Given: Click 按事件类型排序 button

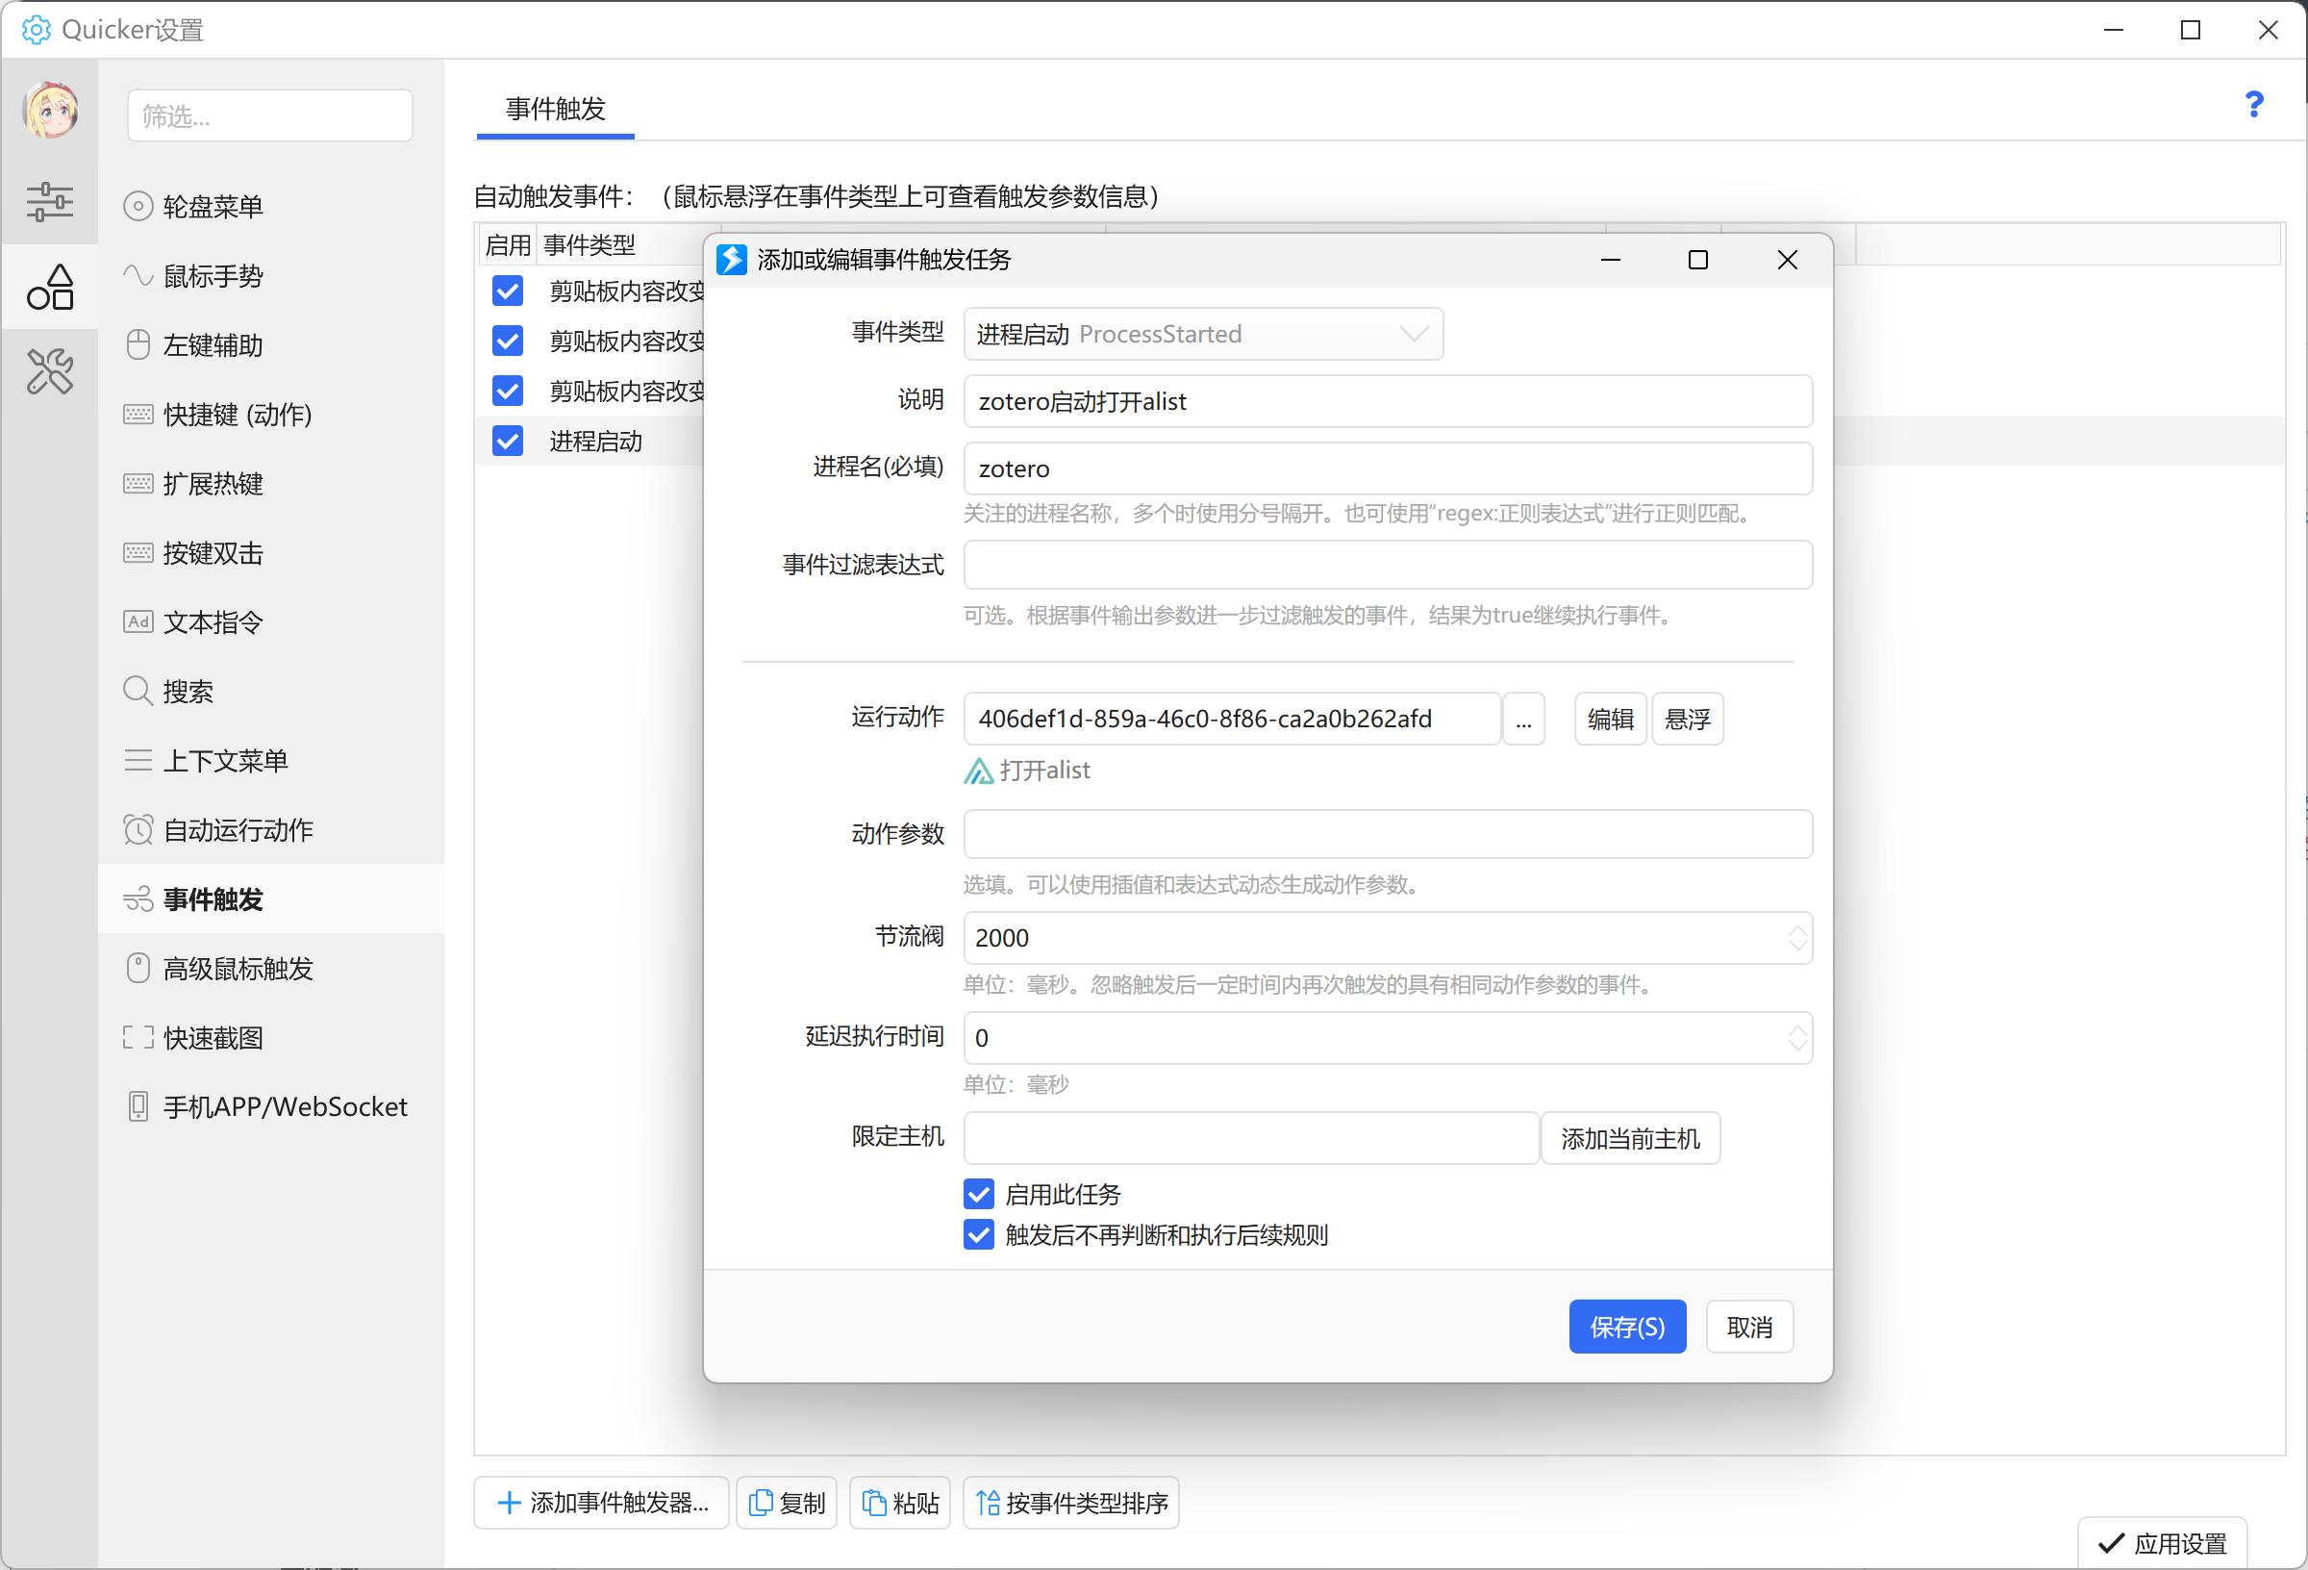Looking at the screenshot, I should click(x=1070, y=1503).
